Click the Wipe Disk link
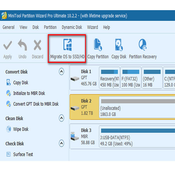The height and width of the screenshot is (175, 175). [x=21, y=129]
